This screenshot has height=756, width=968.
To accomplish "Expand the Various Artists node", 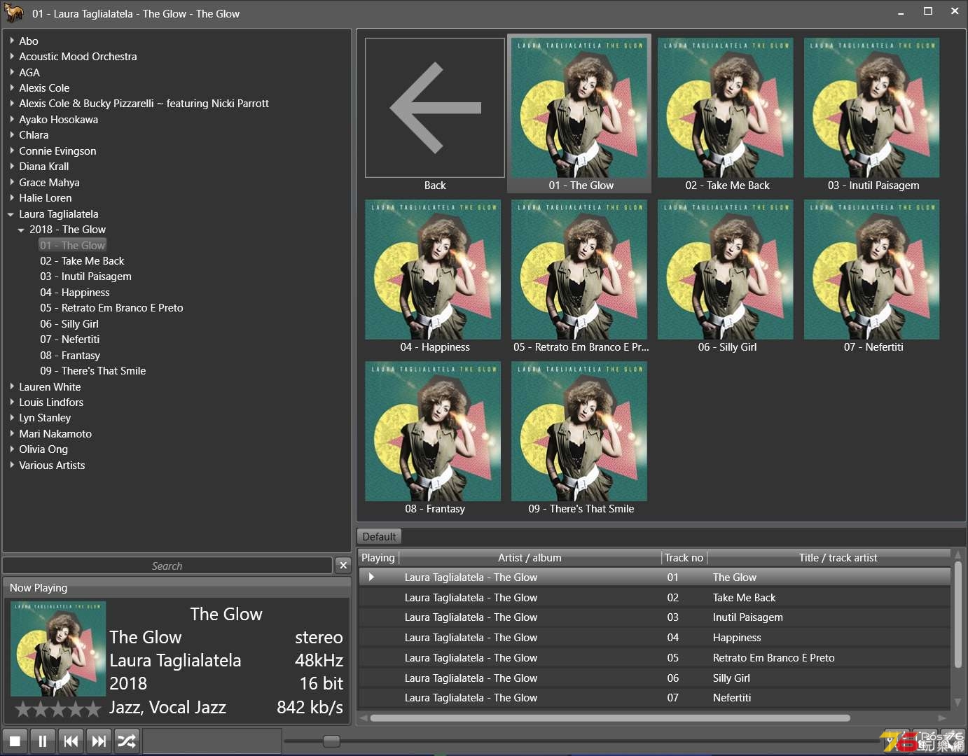I will (12, 465).
